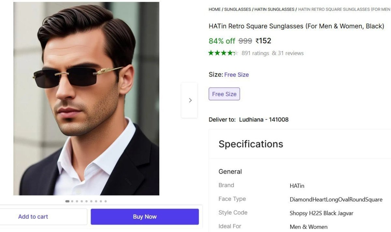Click the next image arrow chevron
This screenshot has width=391, height=232.
pos(190,100)
